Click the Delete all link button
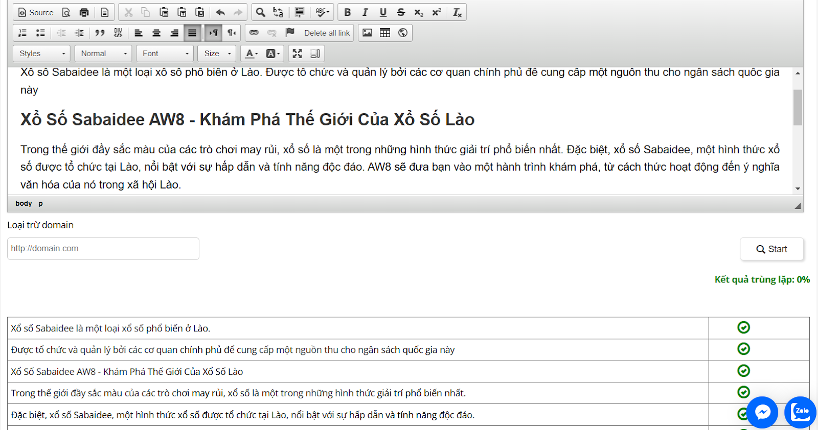The height and width of the screenshot is (430, 818). 327,33
